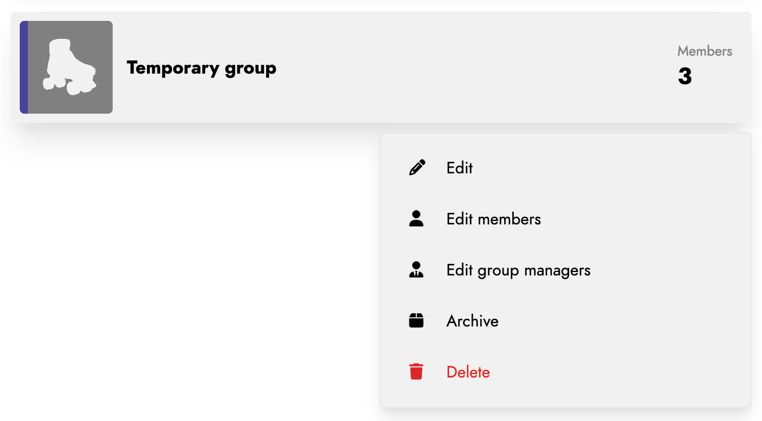Click the purple color stripe on the card

(x=24, y=67)
